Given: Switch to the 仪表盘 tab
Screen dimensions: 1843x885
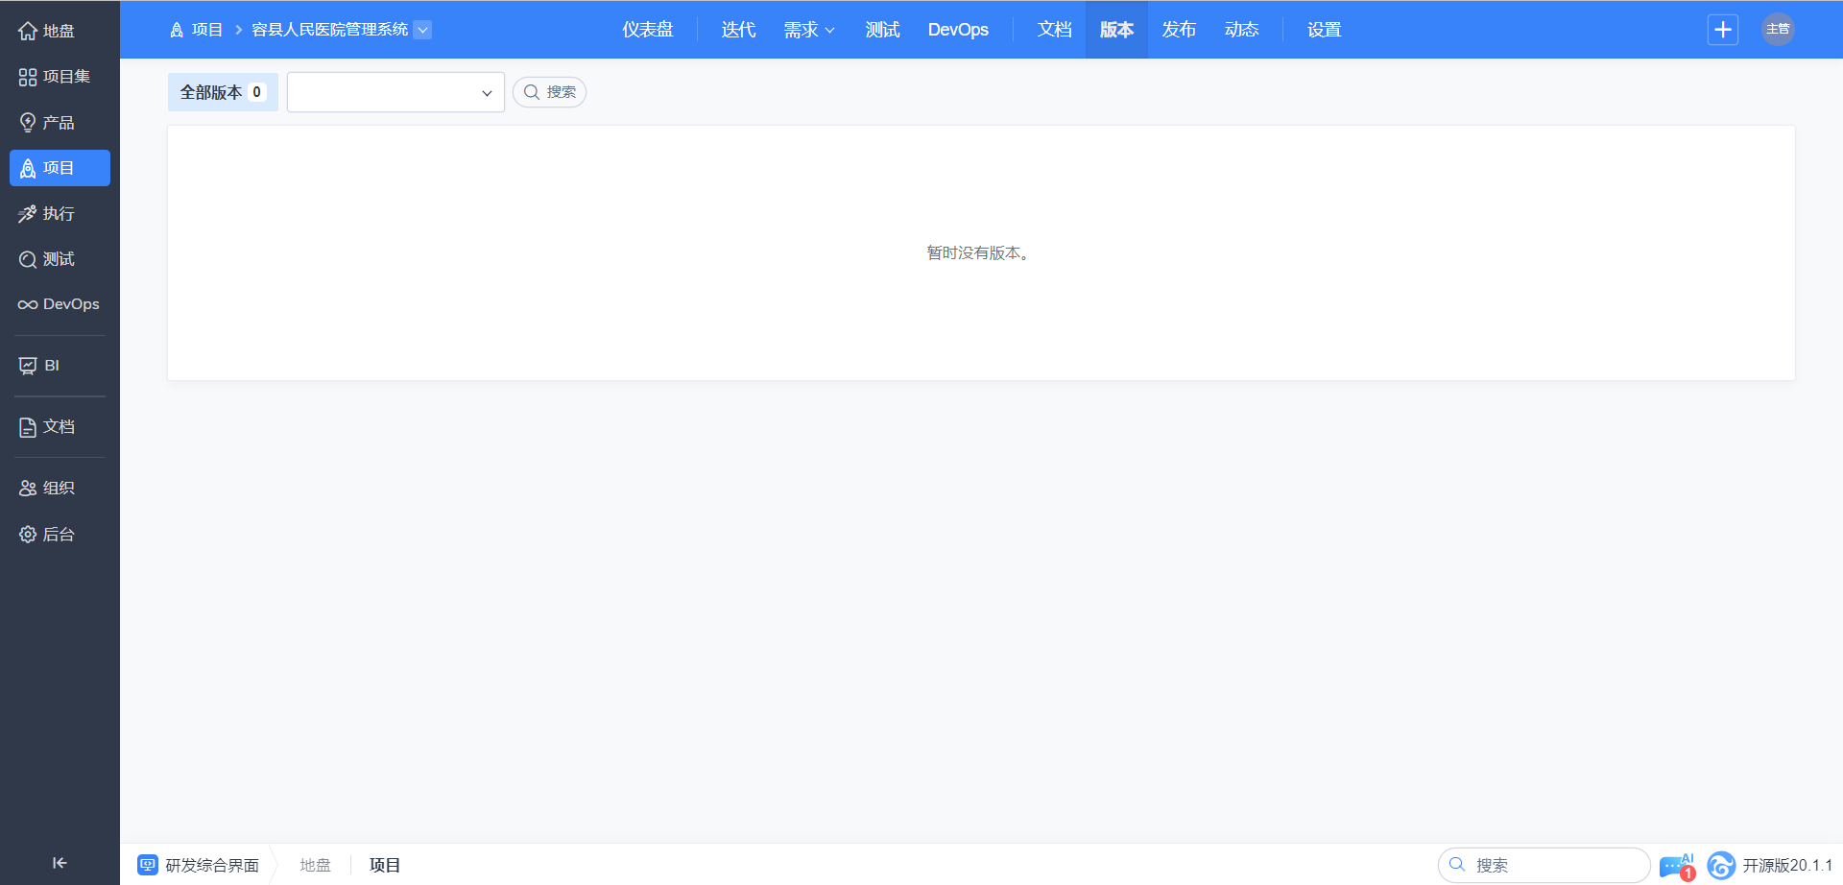Looking at the screenshot, I should click(648, 30).
